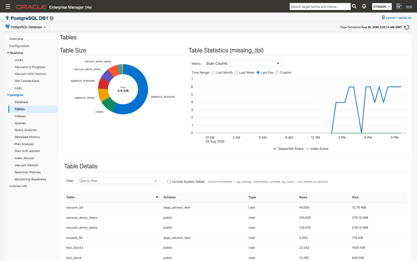Open the Metric Scan Counts dropdown
Screen dimensions: 417x261
click(243, 63)
